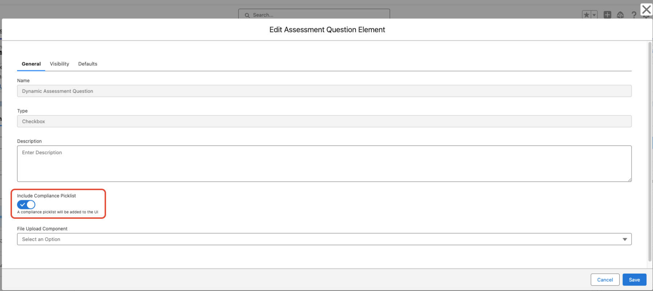Click the Help question mark icon
Screen dimensions: 653x291
634,15
